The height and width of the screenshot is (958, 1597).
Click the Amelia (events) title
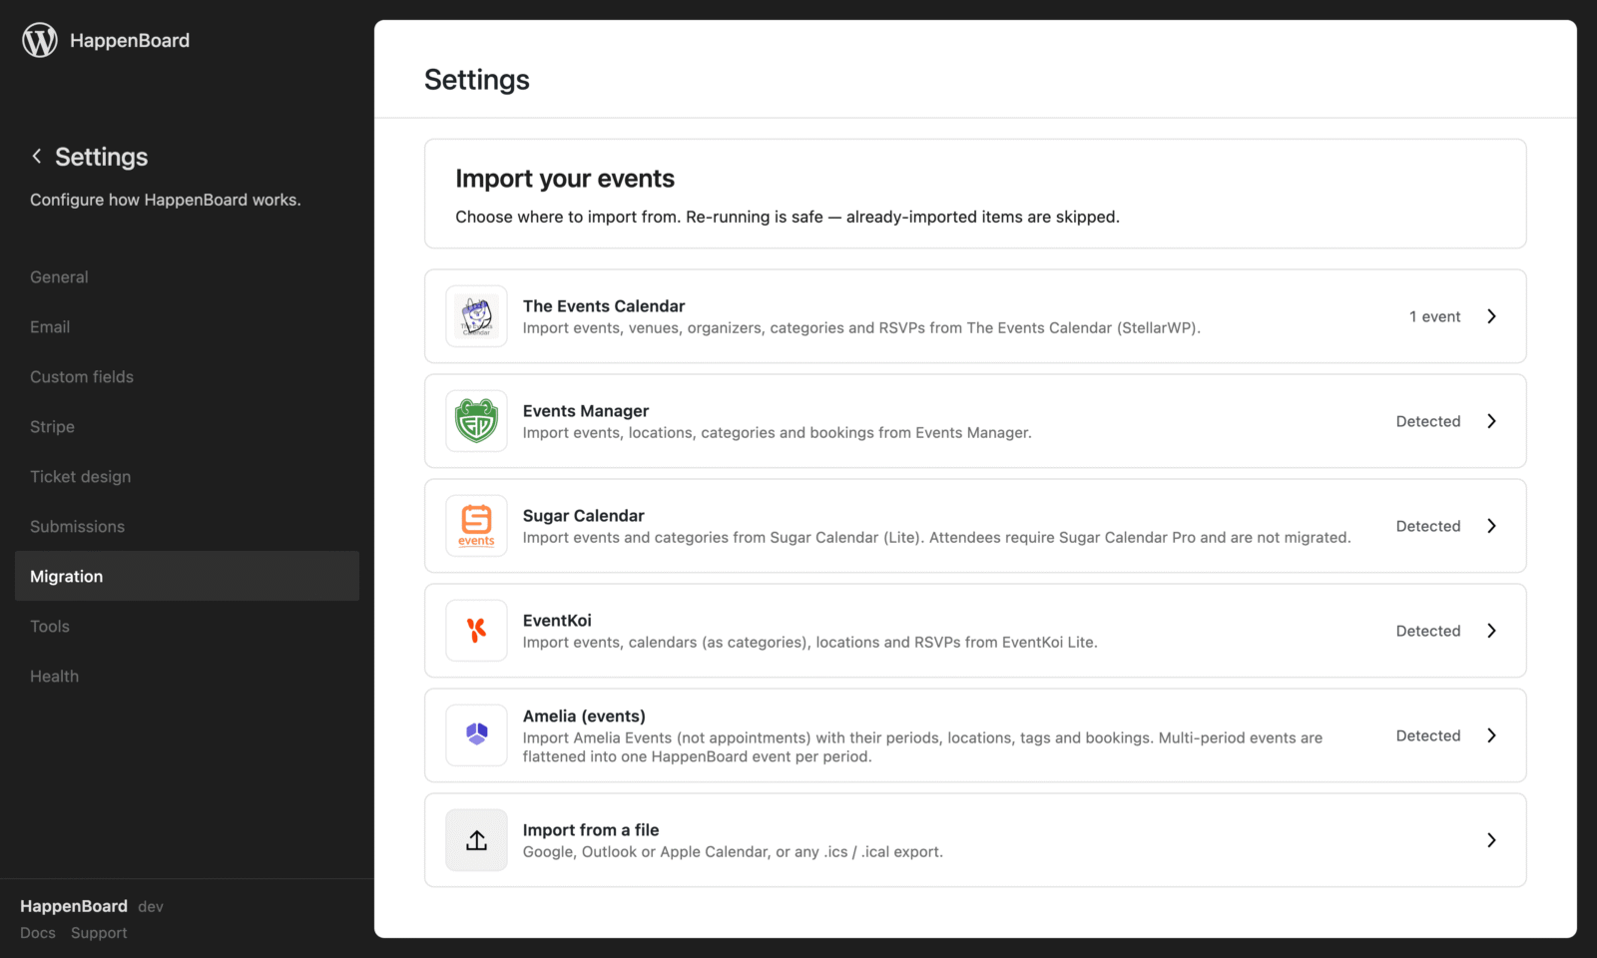coord(584,717)
